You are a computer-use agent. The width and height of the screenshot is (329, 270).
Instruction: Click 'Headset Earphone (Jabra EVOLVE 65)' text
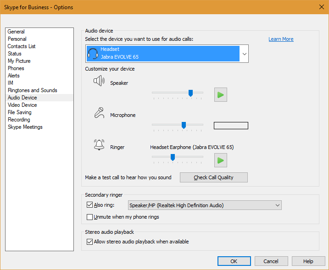(192, 147)
